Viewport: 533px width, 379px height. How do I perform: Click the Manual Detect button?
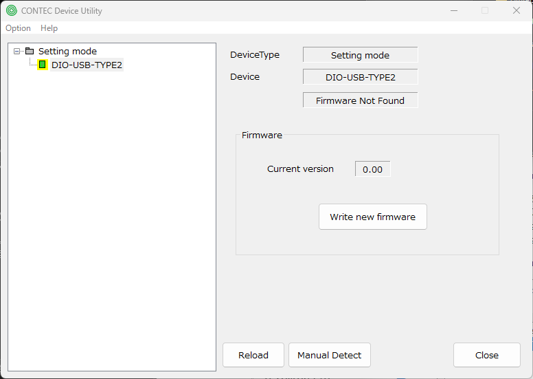[x=329, y=355]
